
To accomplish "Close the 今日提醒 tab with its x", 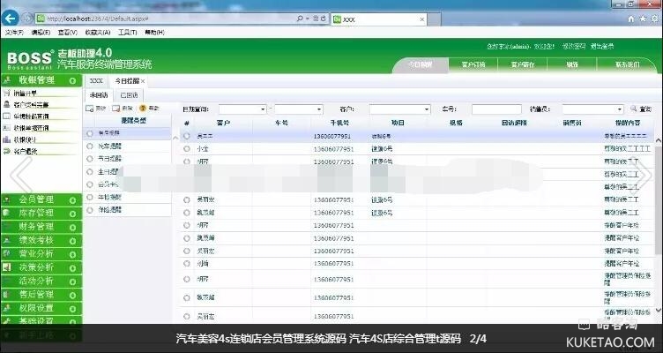I will tap(143, 81).
